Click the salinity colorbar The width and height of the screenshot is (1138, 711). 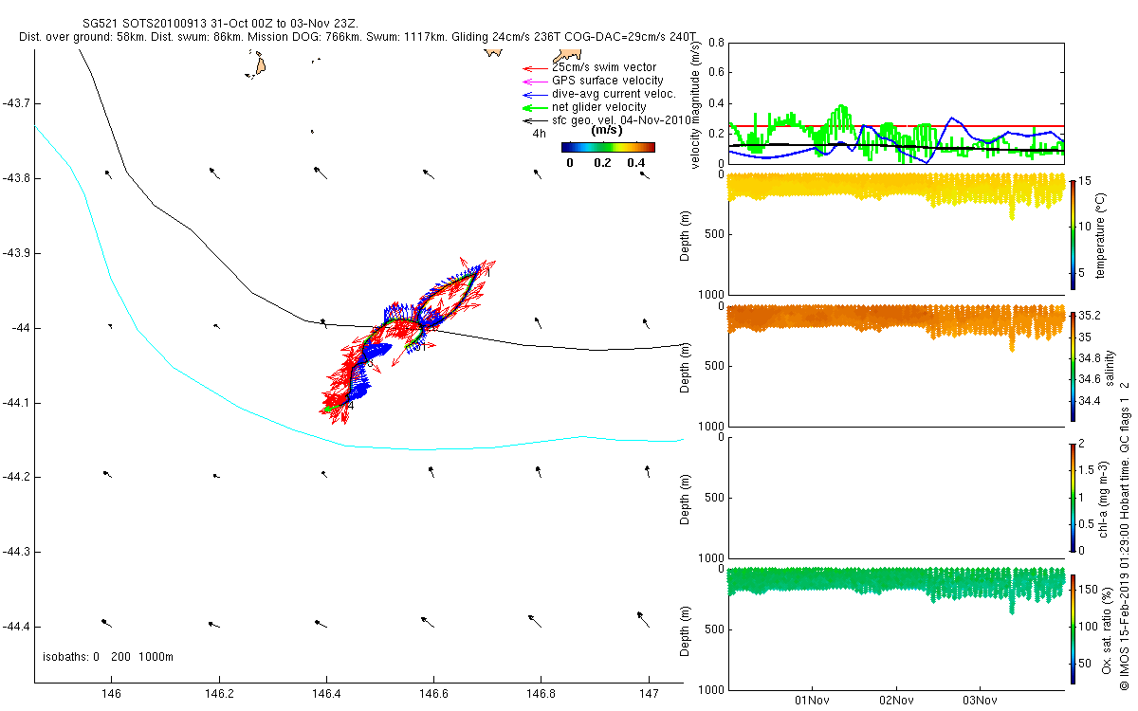point(1073,365)
